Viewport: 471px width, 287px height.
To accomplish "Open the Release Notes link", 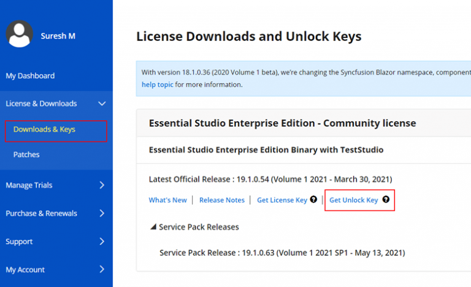I will [221, 200].
